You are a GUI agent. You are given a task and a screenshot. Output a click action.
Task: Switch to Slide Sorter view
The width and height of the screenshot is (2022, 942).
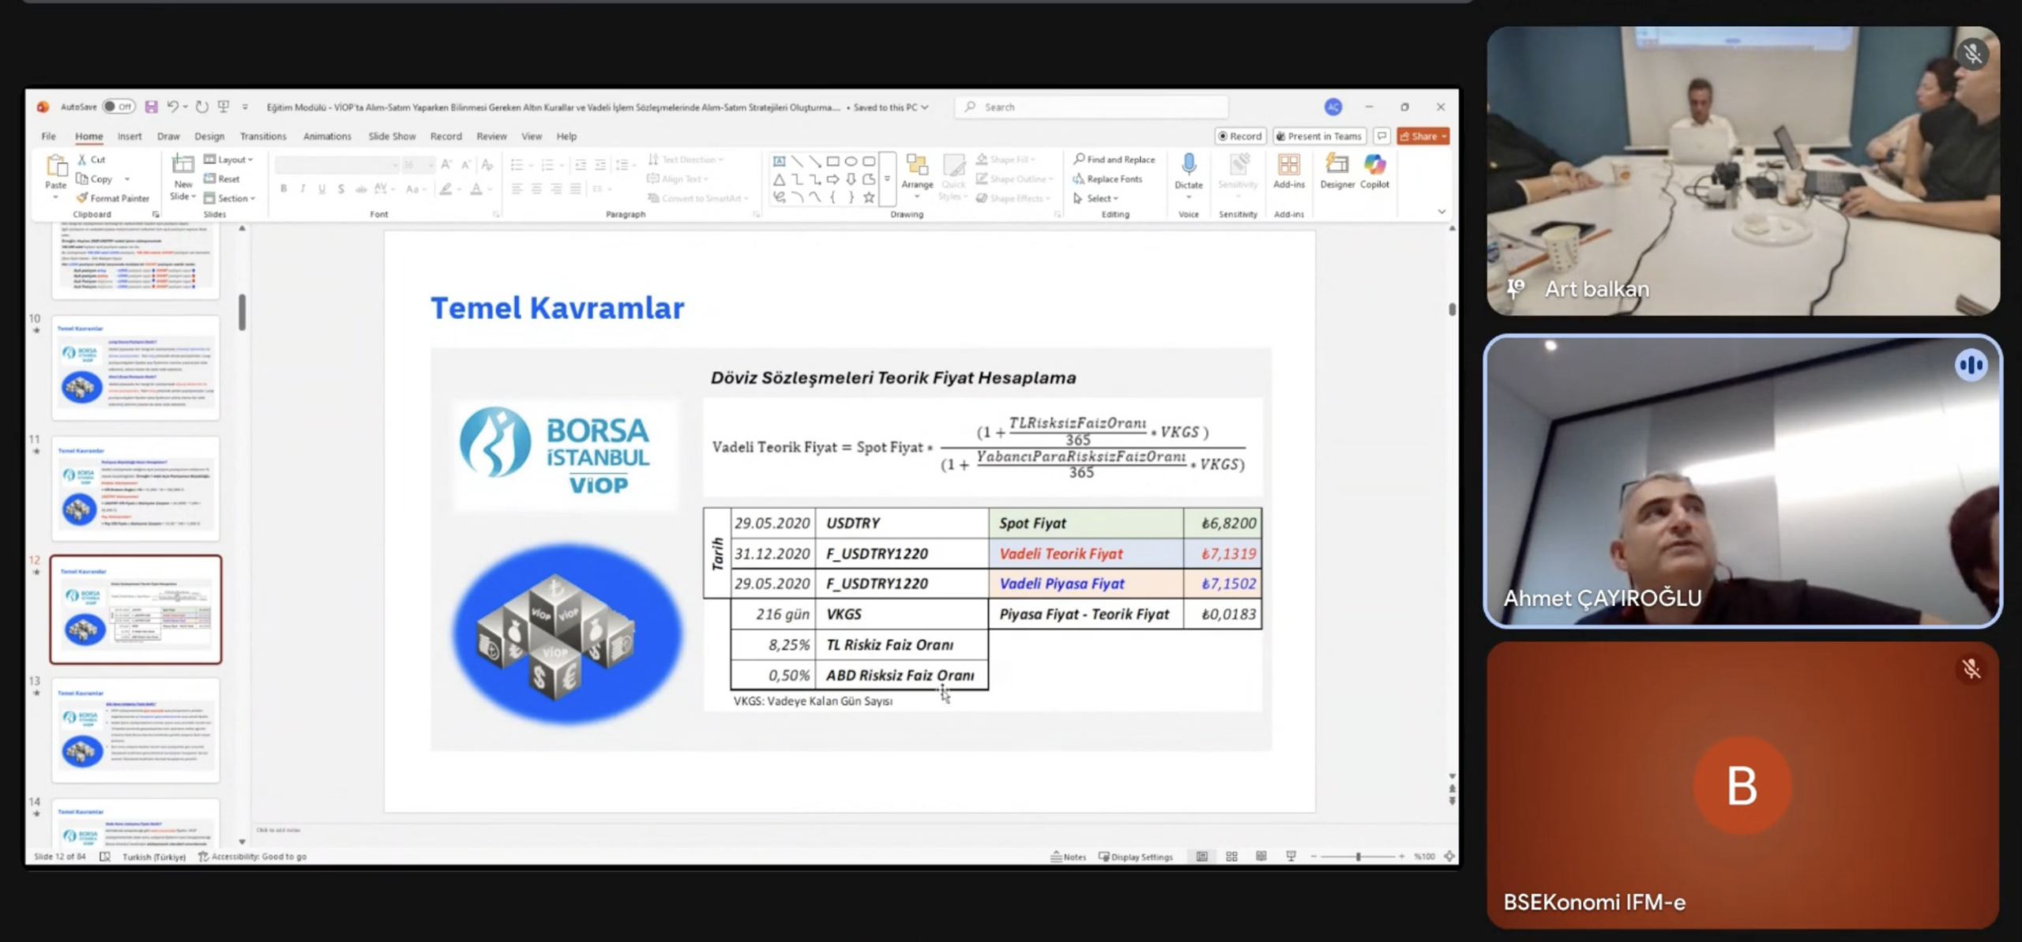coord(1231,856)
